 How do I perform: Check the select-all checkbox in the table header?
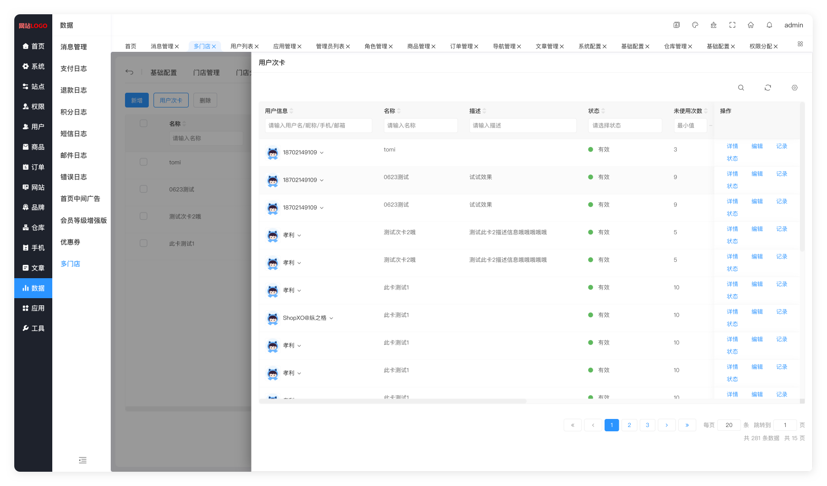click(x=144, y=124)
